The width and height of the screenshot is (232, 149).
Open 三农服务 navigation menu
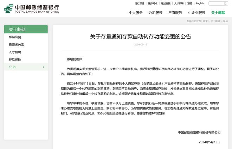pos(175,13)
